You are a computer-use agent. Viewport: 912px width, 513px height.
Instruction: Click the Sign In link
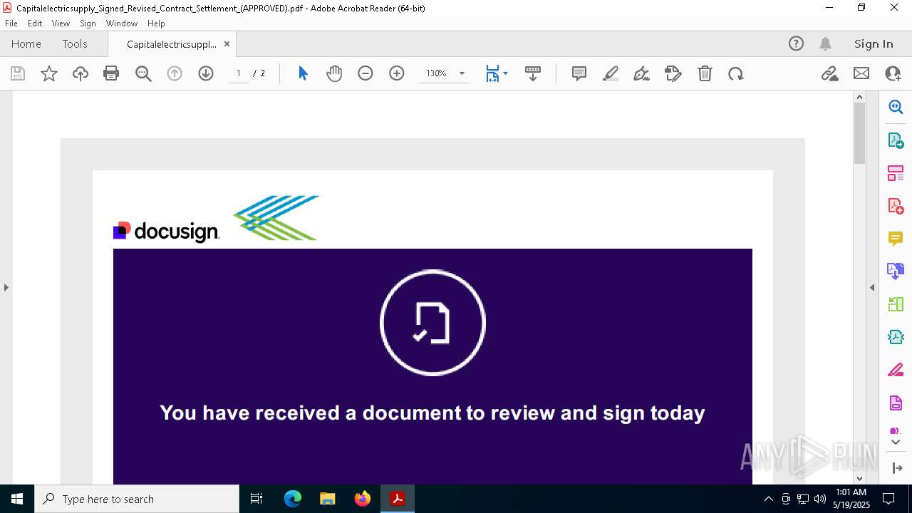point(874,43)
